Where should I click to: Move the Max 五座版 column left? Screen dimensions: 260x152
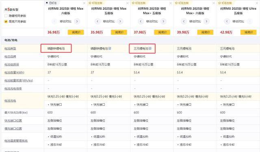(x=97, y=21)
